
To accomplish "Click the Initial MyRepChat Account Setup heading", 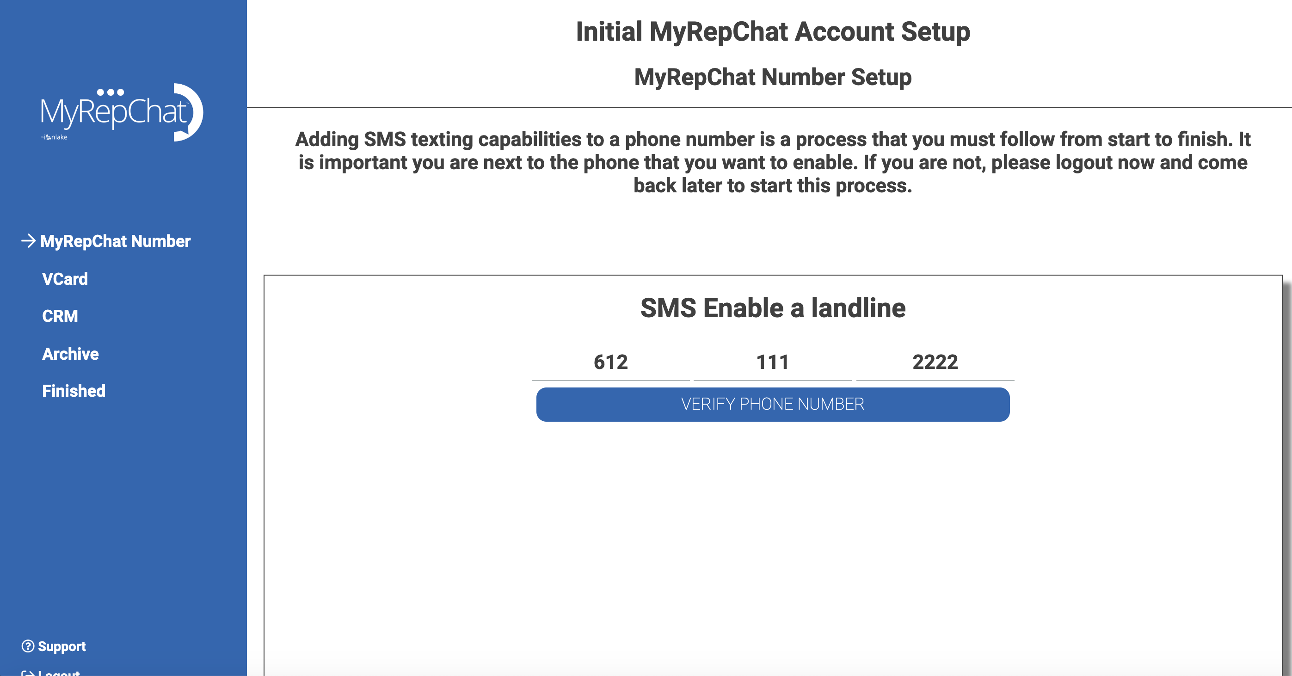I will (x=772, y=31).
